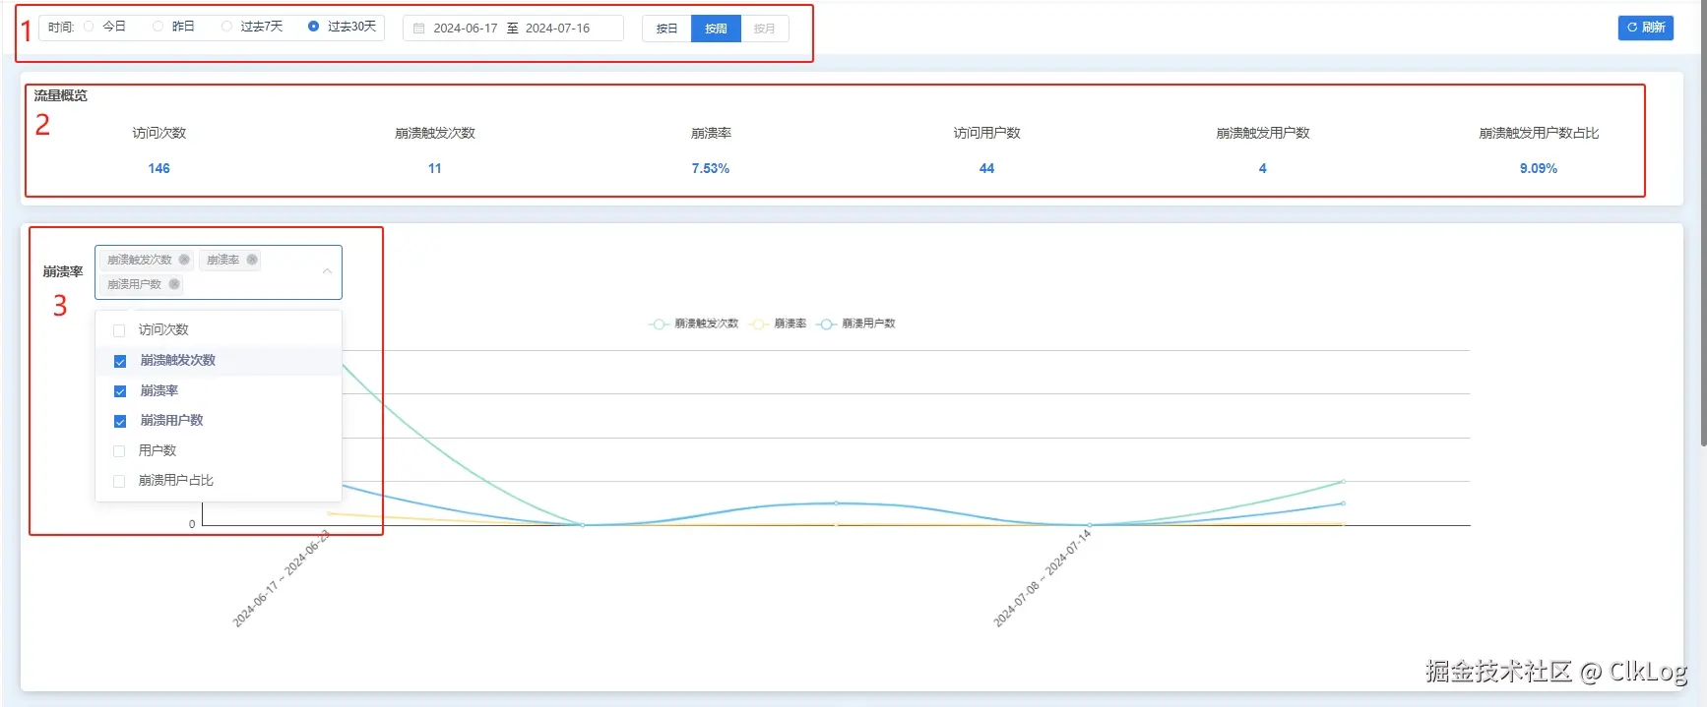Select the 过去7天 radio button
The image size is (1707, 707).
226,27
